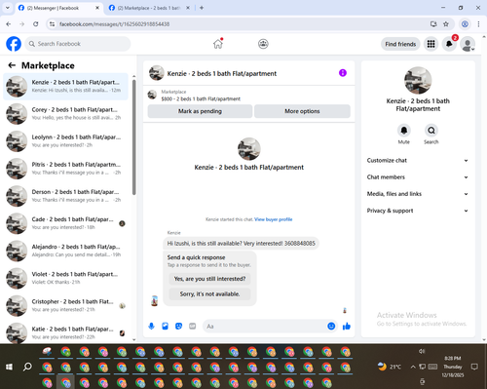The height and width of the screenshot is (389, 487).
Task: Click the Mark as pending button
Action: (200, 111)
